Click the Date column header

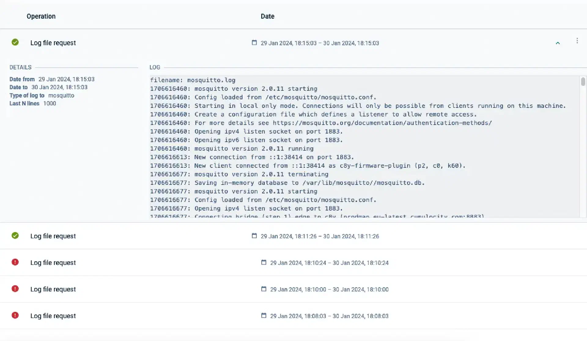pos(267,16)
